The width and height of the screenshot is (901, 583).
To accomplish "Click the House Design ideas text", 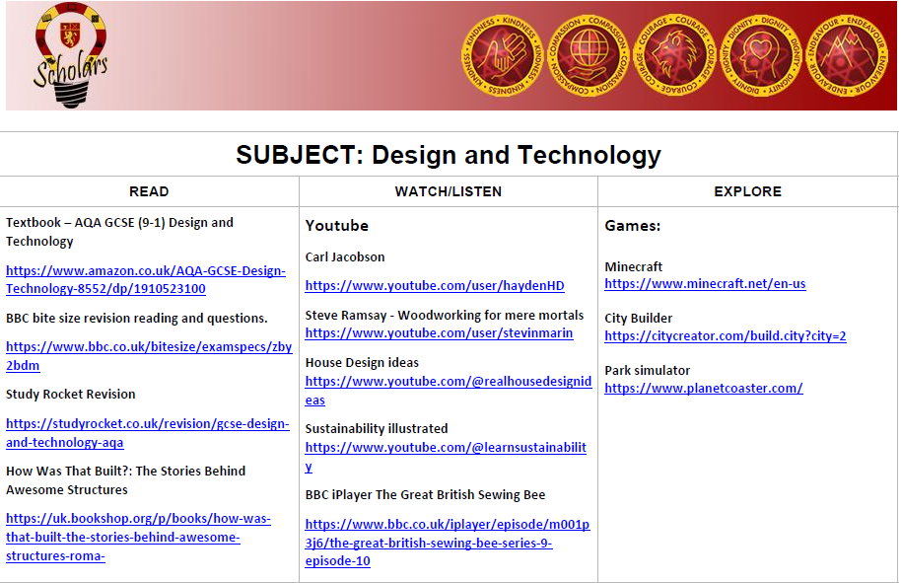I will (362, 363).
